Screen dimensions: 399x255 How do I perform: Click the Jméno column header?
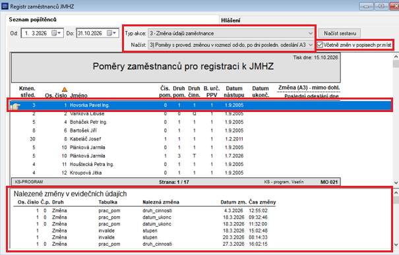point(78,96)
